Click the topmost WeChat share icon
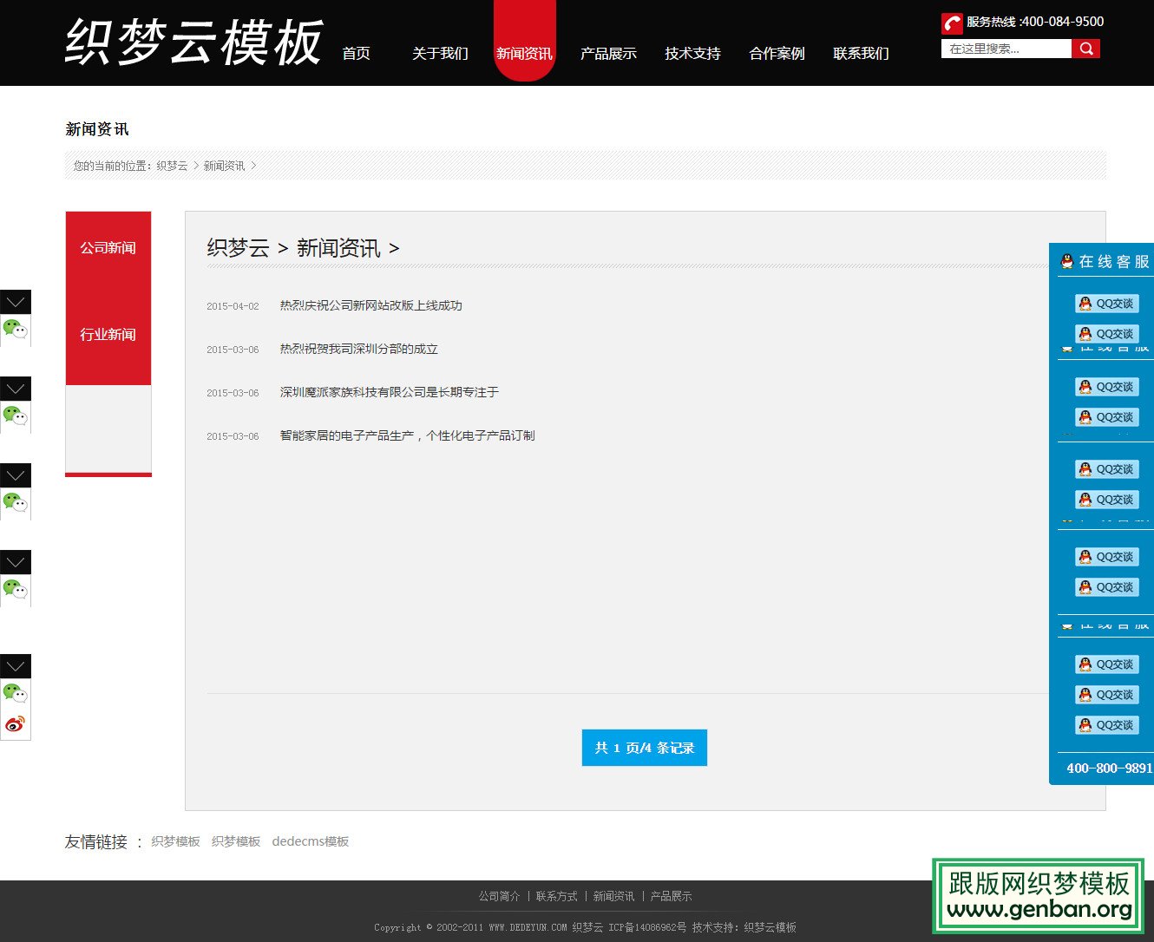1154x942 pixels. (16, 330)
